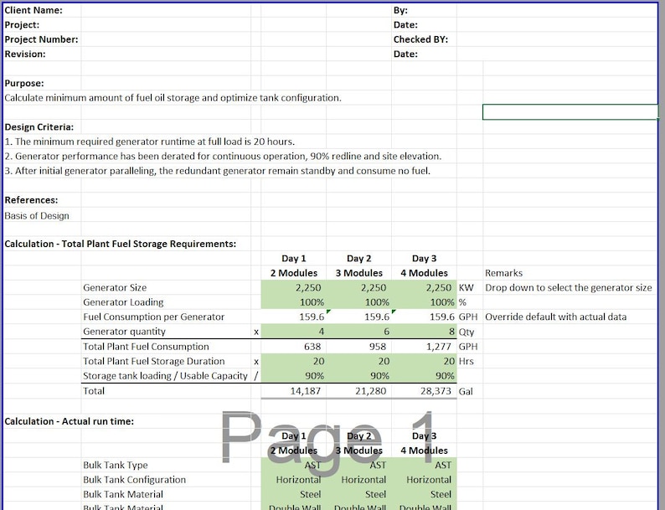Select the 'Project Number:' label cell
This screenshot has width=665, height=510.
coord(42,39)
